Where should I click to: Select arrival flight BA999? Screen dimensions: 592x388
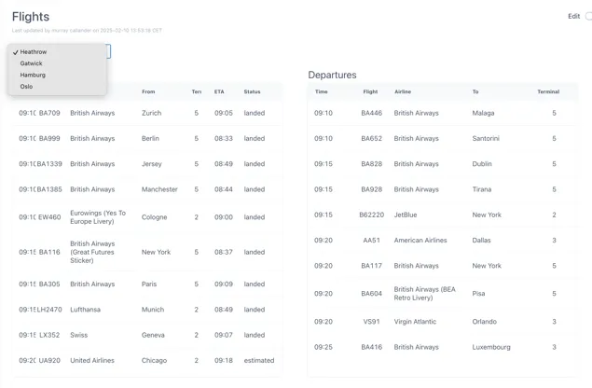point(49,138)
